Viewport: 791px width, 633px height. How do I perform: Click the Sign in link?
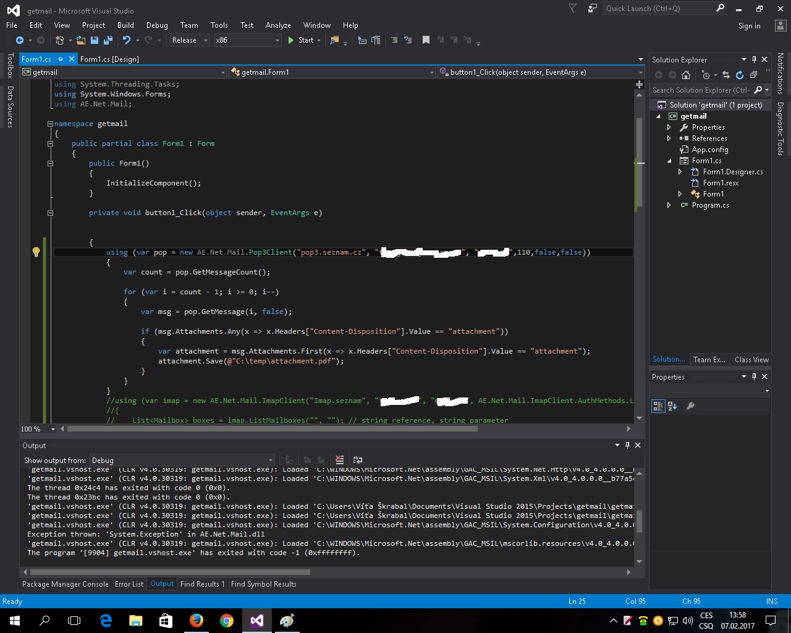click(x=749, y=26)
